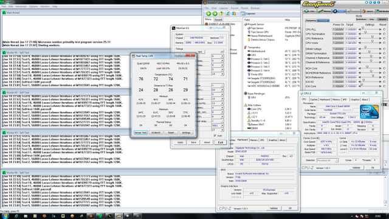The width and height of the screenshot is (389, 219).
Task: Open the CPU tab in EasyTune6
Action: coord(309,11)
